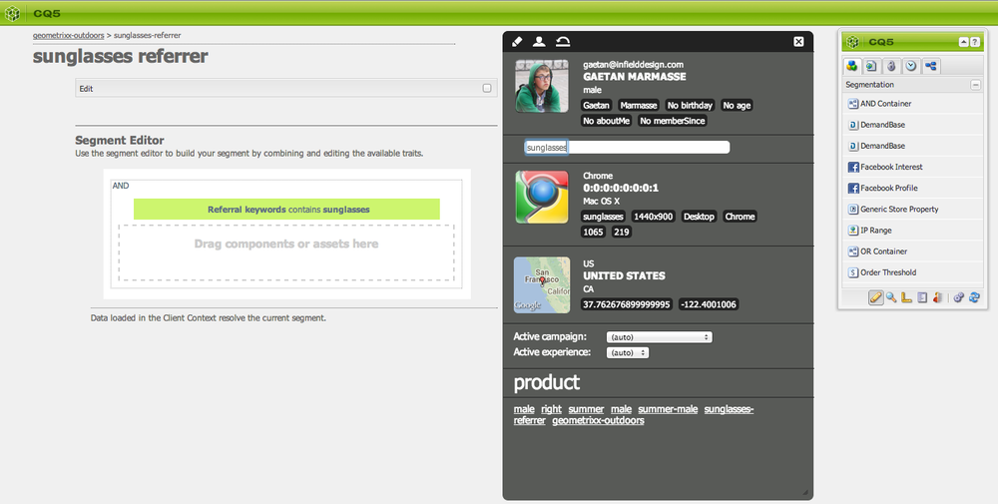Click the pencil edit icon in Client Context
The height and width of the screenshot is (504, 998).
click(x=517, y=42)
